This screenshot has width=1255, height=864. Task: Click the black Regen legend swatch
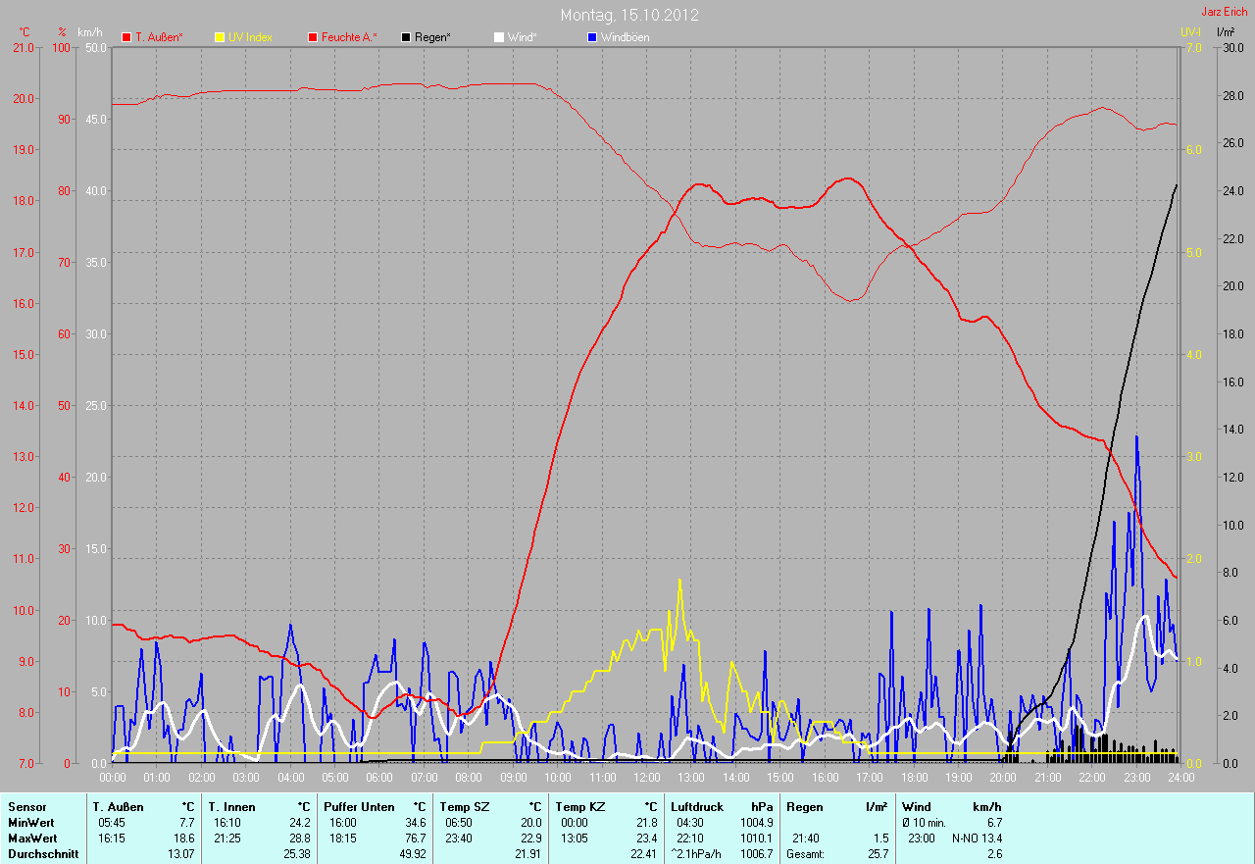(406, 37)
